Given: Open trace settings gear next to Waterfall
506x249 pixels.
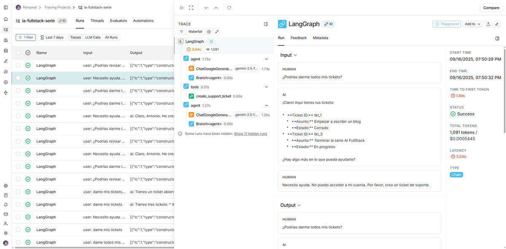Looking at the screenshot, I should click(209, 32).
